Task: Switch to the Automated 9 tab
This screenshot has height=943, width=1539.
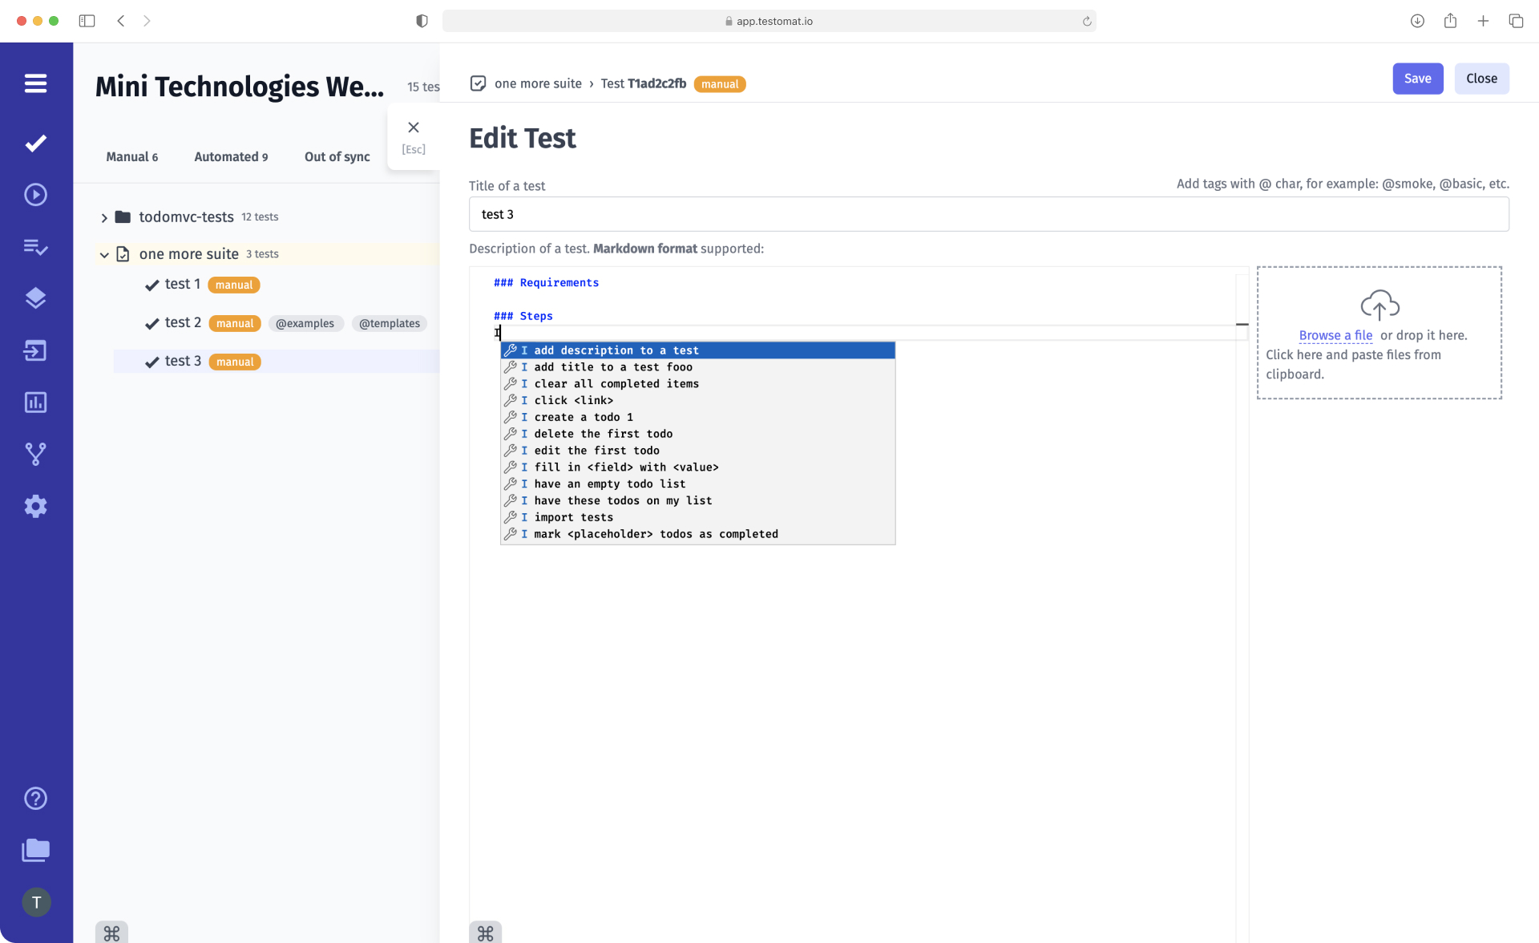Action: click(231, 156)
